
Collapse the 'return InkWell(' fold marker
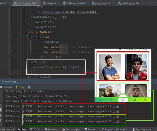[x=9, y=32]
